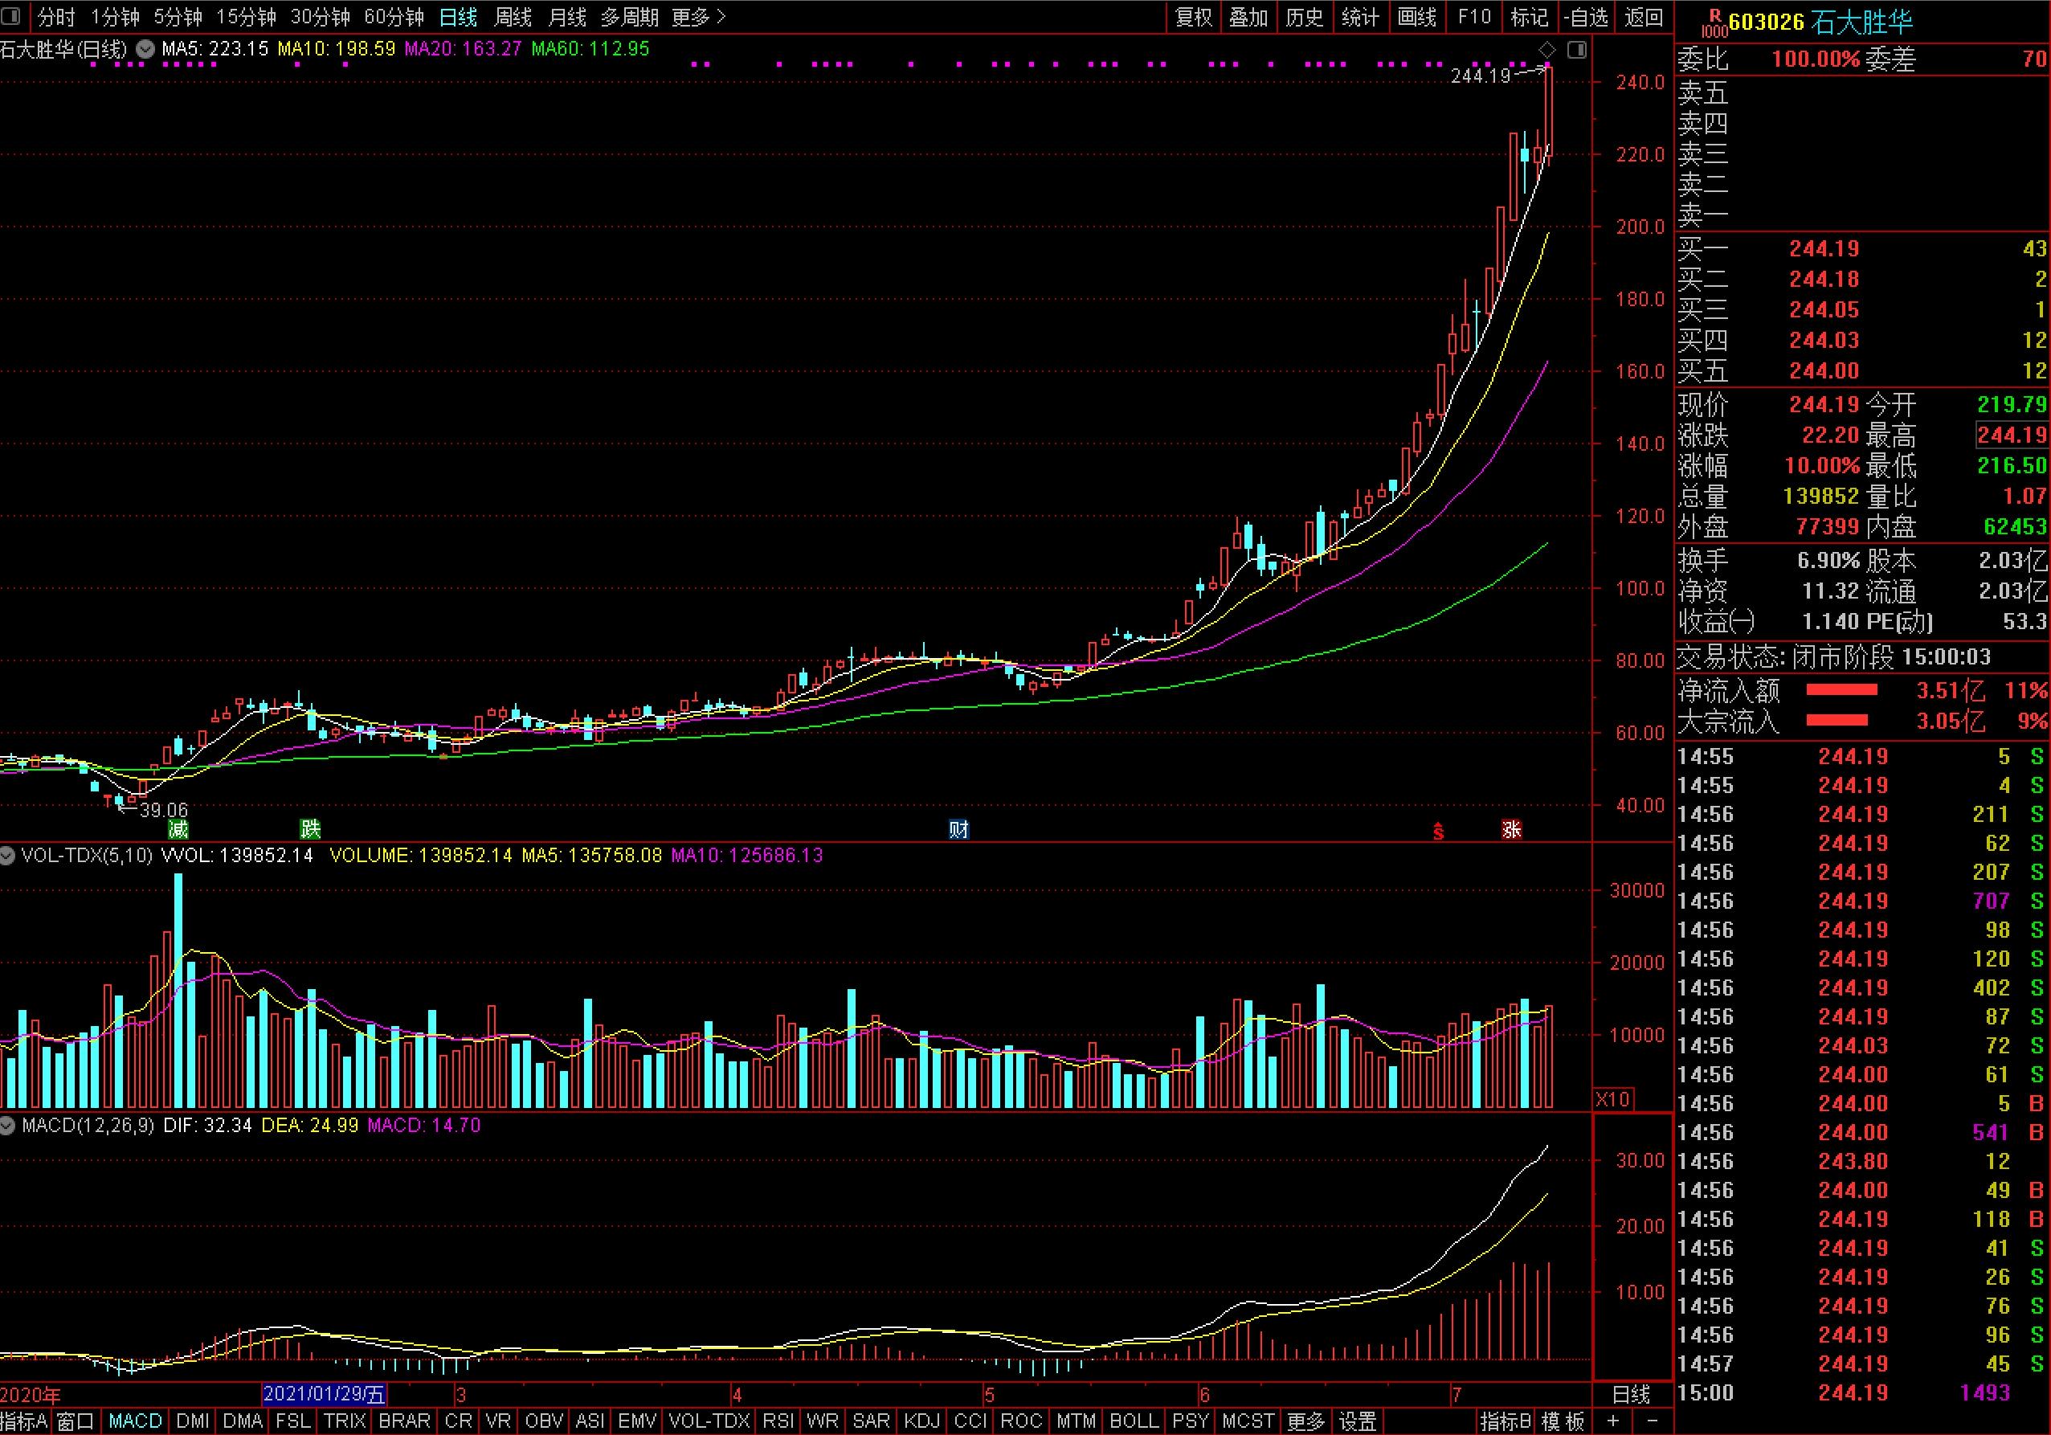Image resolution: width=2051 pixels, height=1435 pixels.
Task: Expand the main chart MA indicator dropdown
Action: click(145, 49)
